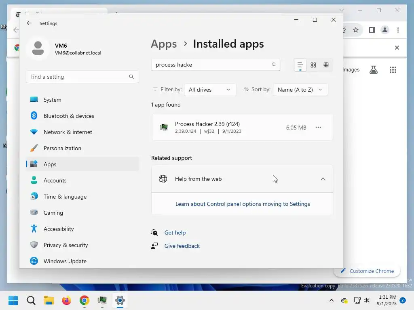The width and height of the screenshot is (414, 310).
Task: Click Settings gear icon on taskbar
Action: (120, 300)
